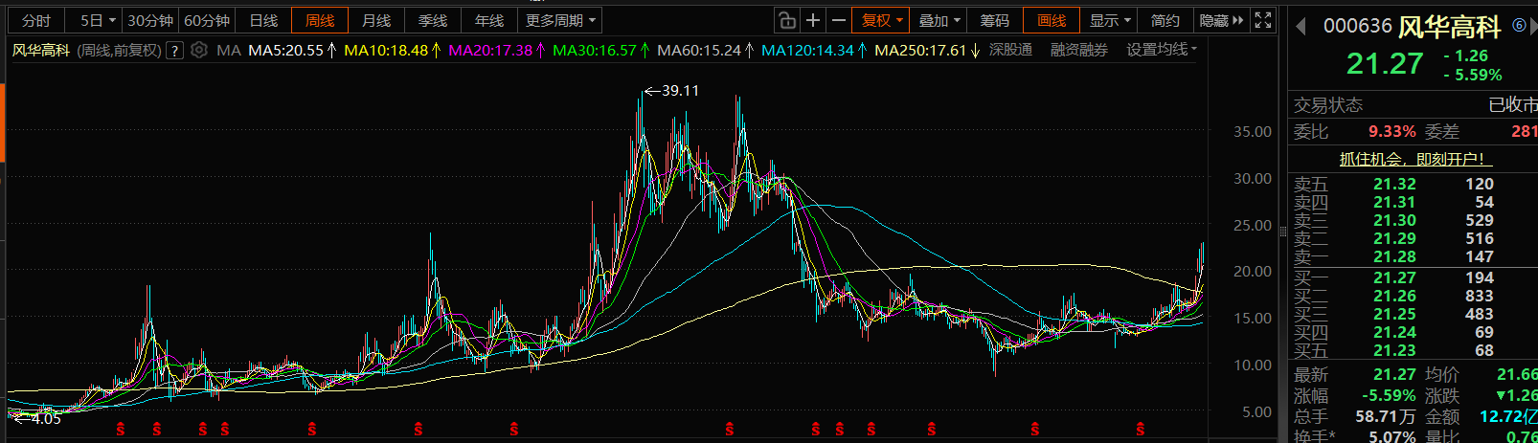
Task: Open 复权 adjustment dropdown
Action: 882,20
